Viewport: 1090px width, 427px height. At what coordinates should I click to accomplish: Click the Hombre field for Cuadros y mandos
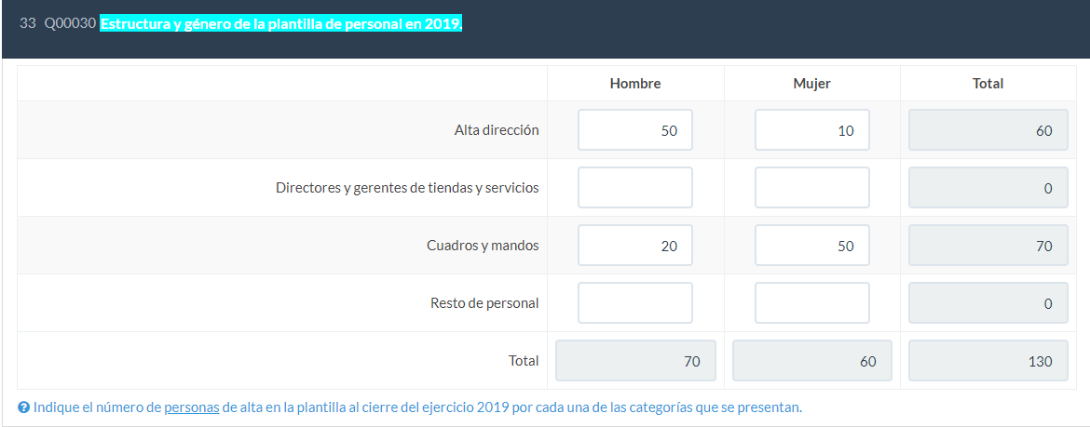[635, 246]
